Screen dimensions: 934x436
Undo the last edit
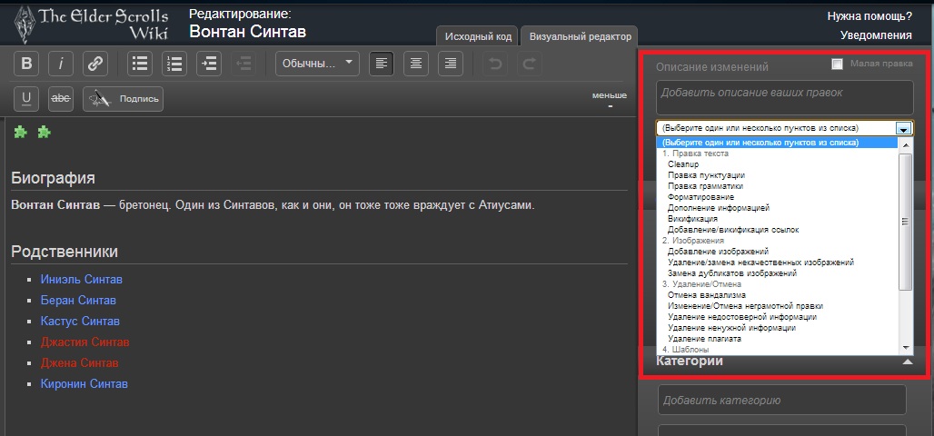point(495,64)
